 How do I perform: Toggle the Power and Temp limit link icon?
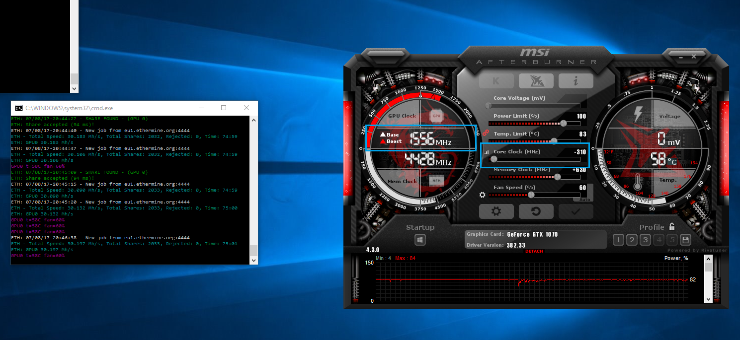click(x=485, y=133)
